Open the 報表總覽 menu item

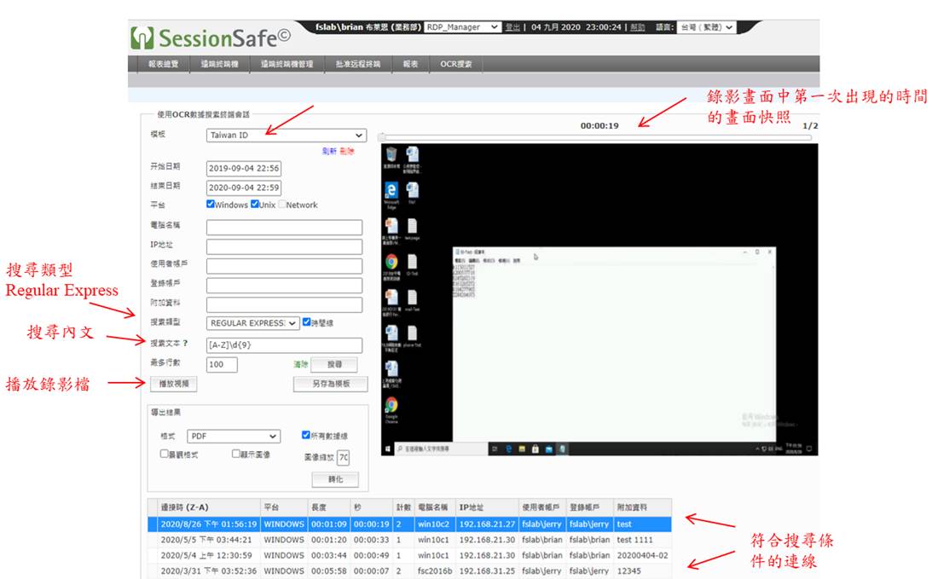pos(163,64)
